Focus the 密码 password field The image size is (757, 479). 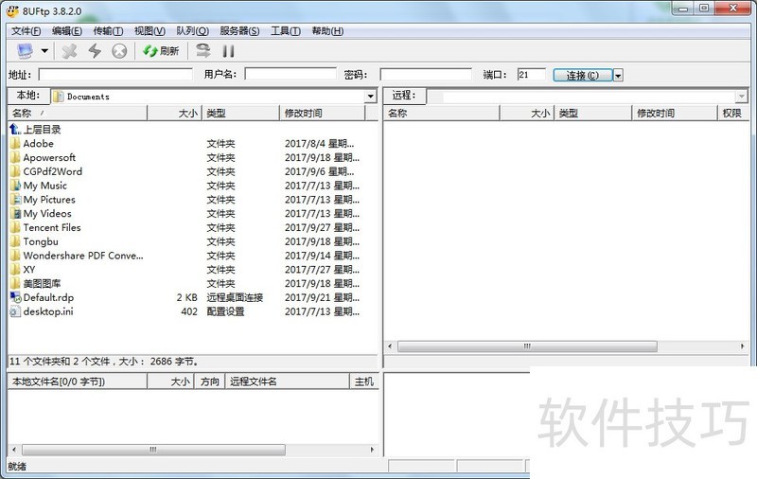[x=426, y=74]
